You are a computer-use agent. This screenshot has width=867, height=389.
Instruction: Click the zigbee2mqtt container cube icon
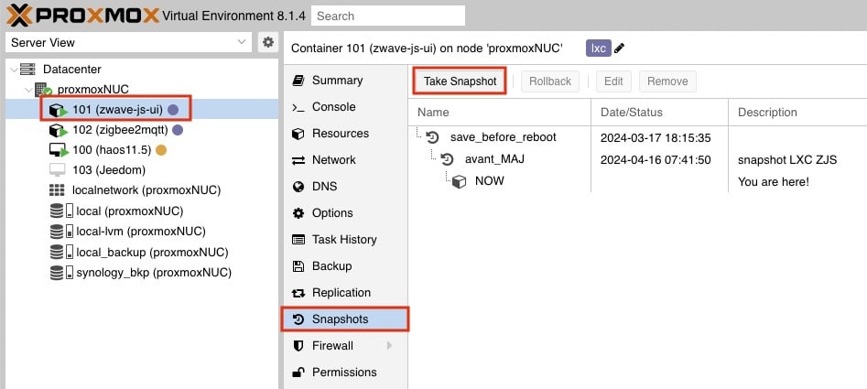tap(58, 130)
